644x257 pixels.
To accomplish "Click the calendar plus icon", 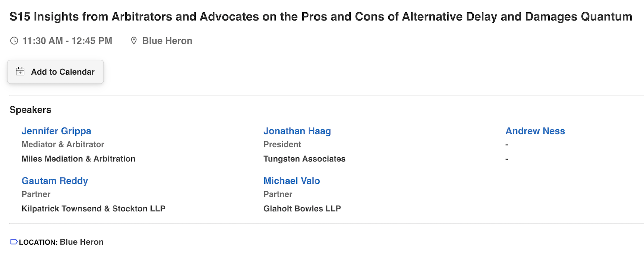I will tap(20, 72).
